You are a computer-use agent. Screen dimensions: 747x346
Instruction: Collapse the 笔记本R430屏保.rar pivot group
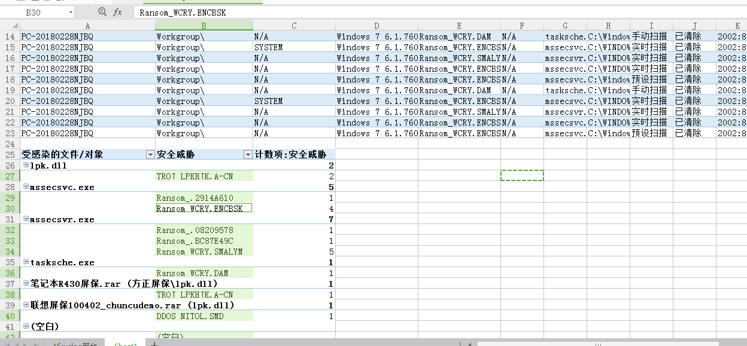26,284
